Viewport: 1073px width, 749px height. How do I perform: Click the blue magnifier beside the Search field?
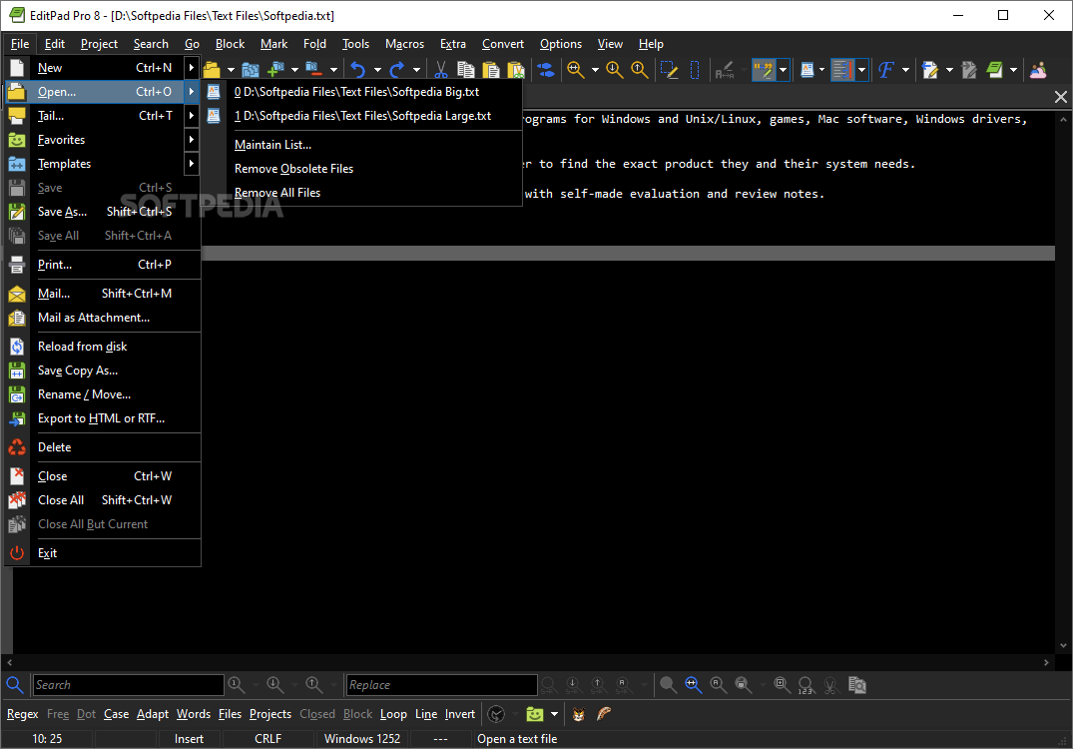point(14,685)
